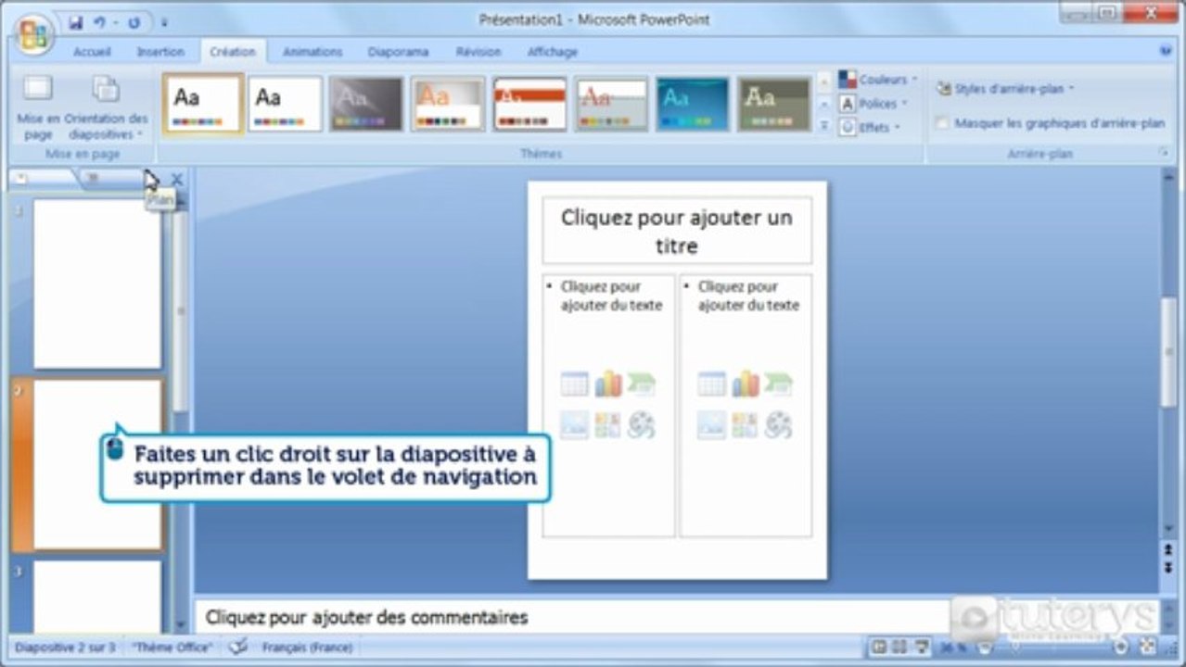Apply the orange-accent gray theme
Image resolution: width=1186 pixels, height=667 pixels.
(x=448, y=104)
